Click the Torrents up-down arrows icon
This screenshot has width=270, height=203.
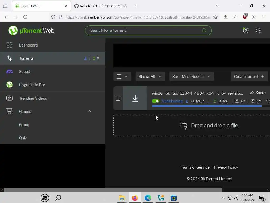[9, 58]
